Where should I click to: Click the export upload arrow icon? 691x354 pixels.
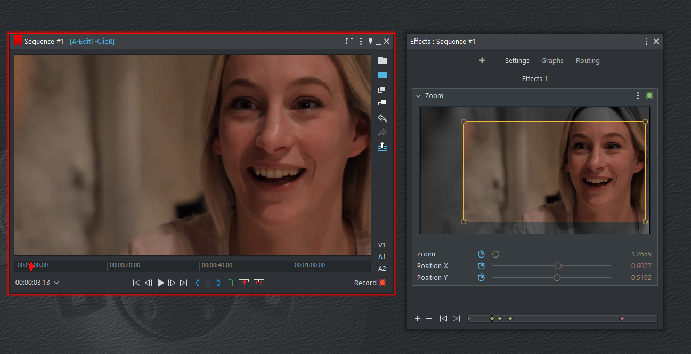click(x=382, y=147)
